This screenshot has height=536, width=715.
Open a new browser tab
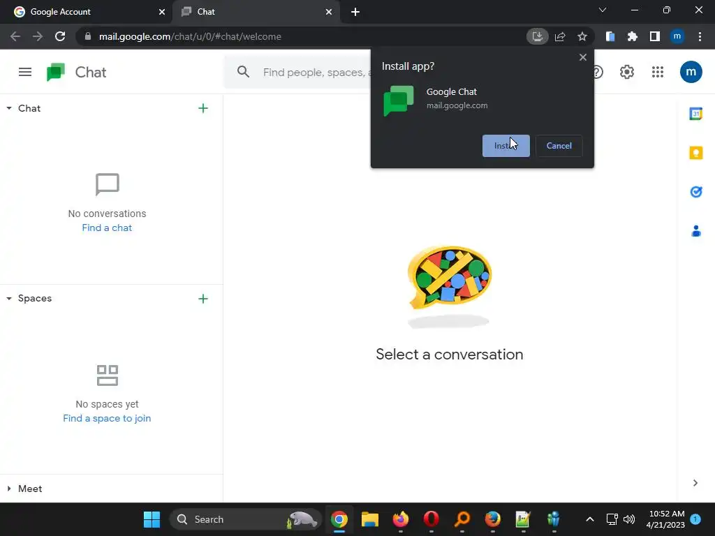coord(355,12)
